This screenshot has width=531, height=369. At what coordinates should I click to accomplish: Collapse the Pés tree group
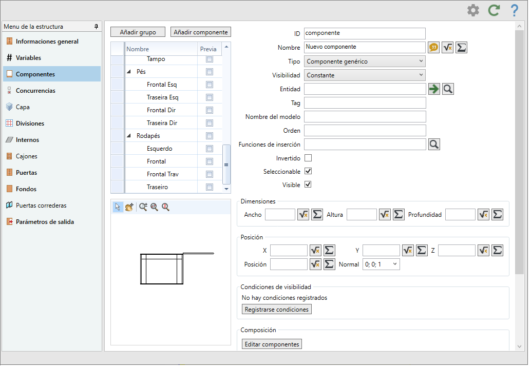(130, 72)
